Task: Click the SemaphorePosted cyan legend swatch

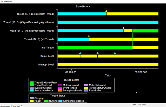Action: click(31, 90)
